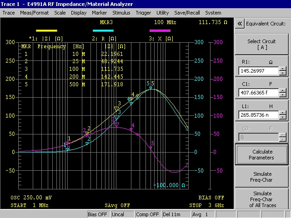Click marker list value 142.445
Viewport: 291px width, 218px height.
tap(112, 77)
